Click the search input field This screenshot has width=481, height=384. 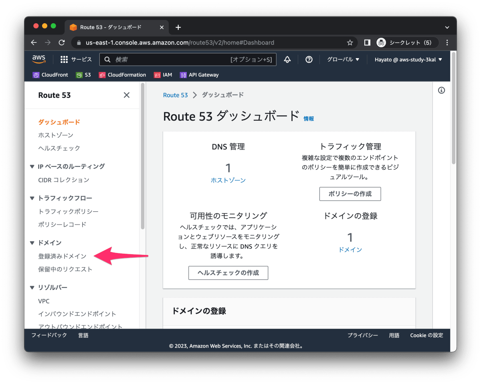click(x=188, y=59)
